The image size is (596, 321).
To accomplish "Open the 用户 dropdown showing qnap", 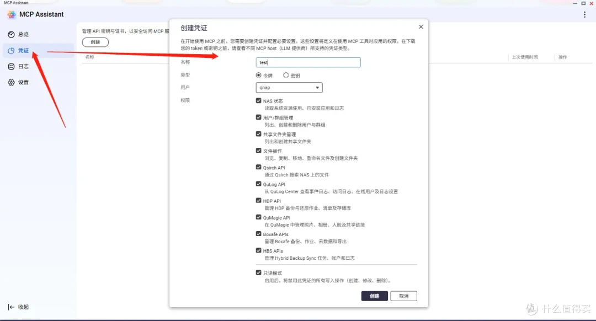I will [x=289, y=87].
